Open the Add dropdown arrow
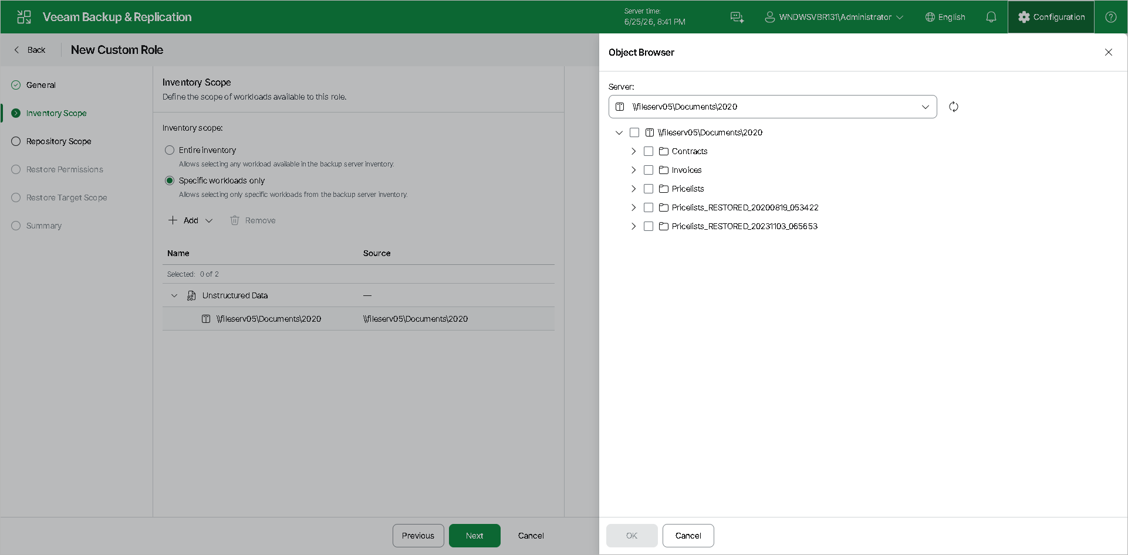1128x555 pixels. [209, 220]
